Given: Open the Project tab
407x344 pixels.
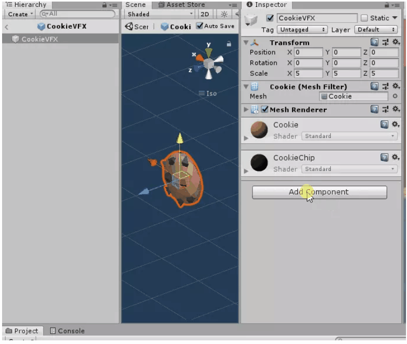Looking at the screenshot, I should [22, 331].
